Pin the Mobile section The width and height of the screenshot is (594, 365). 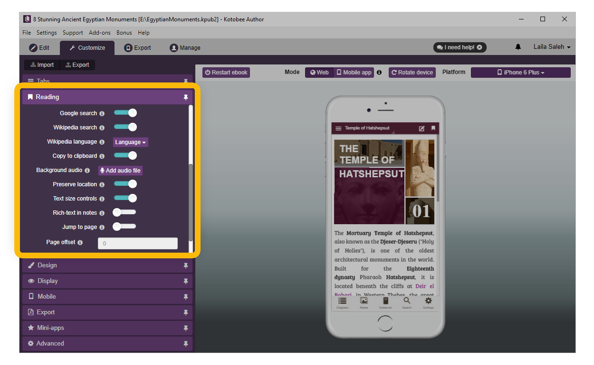186,297
